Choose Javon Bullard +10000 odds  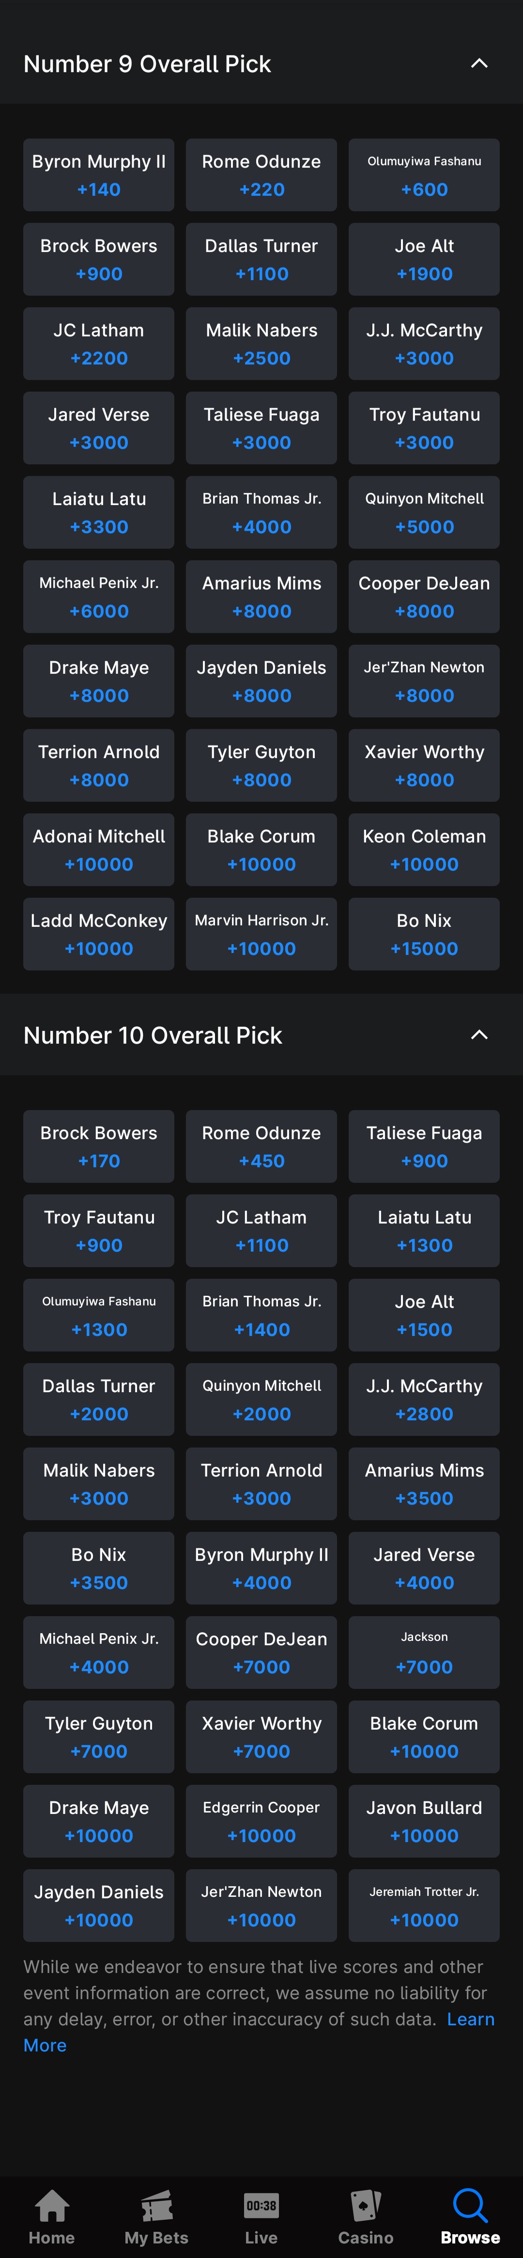424,1821
